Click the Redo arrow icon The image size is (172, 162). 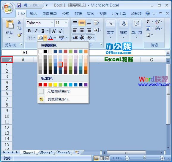[x=35, y=5]
